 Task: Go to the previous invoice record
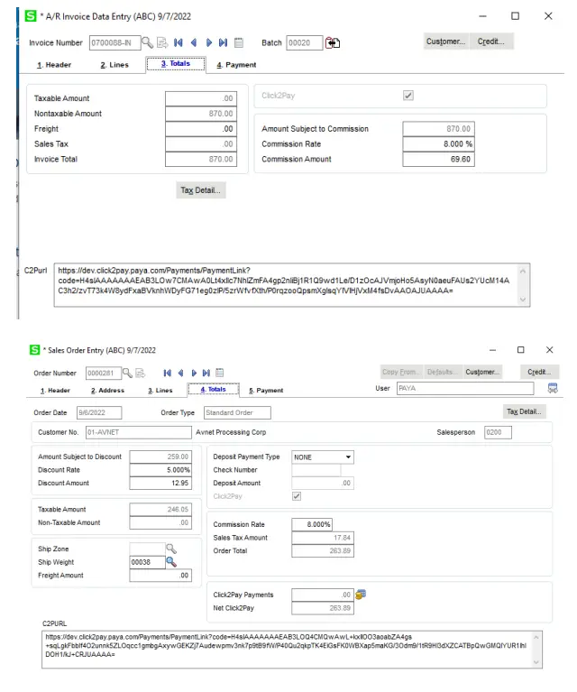coord(193,42)
